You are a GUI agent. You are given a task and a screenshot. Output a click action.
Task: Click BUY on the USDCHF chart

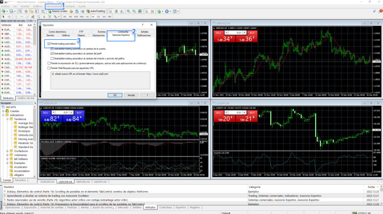(x=79, y=113)
